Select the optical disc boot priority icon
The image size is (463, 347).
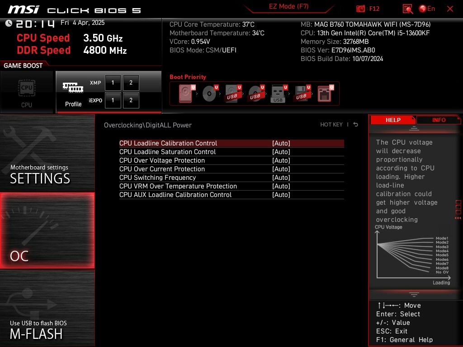(210, 94)
